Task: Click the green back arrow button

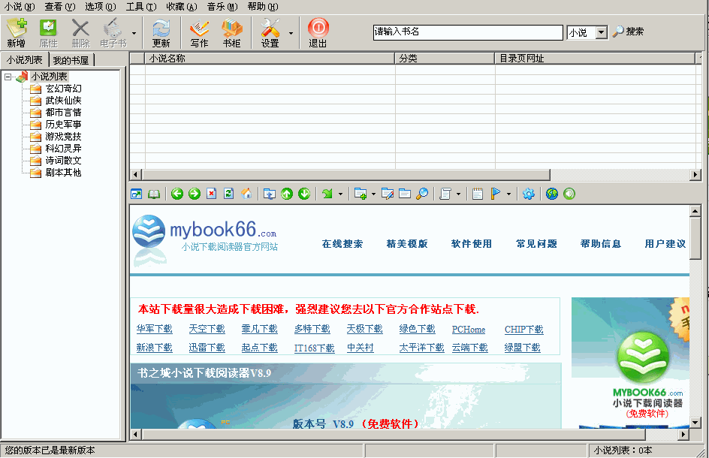Action: pos(177,194)
